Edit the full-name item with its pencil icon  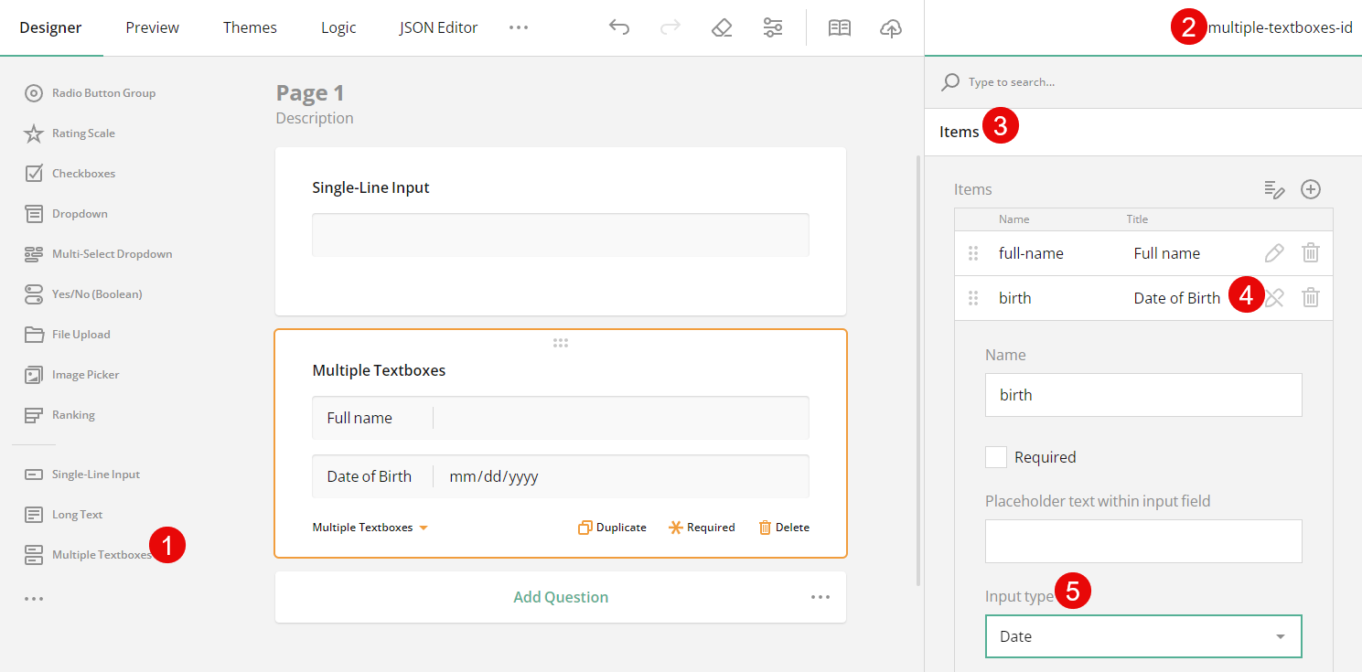point(1274,253)
